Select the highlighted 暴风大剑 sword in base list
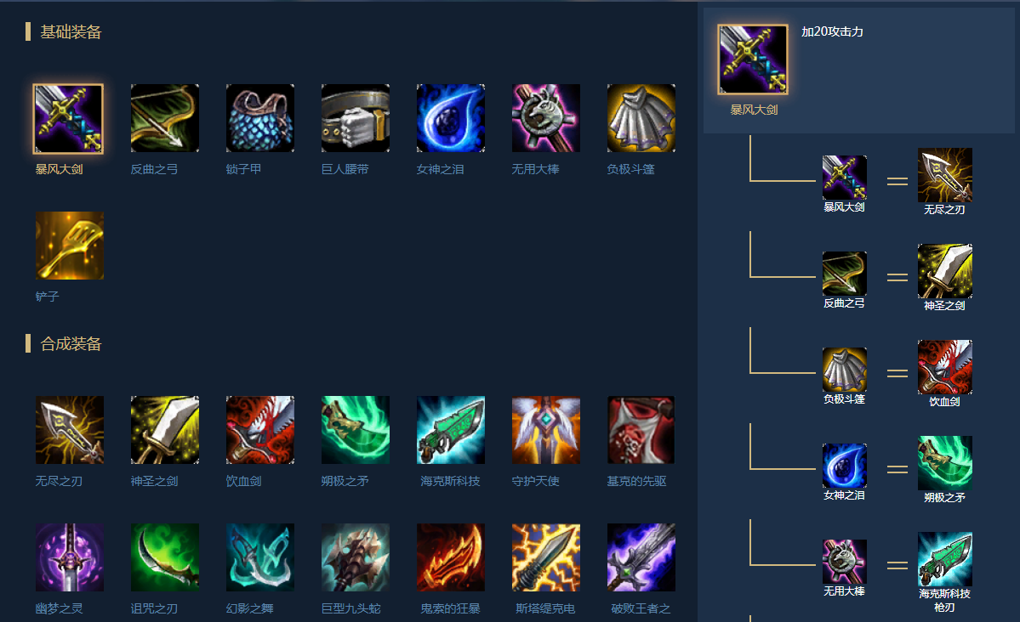 pyautogui.click(x=68, y=119)
